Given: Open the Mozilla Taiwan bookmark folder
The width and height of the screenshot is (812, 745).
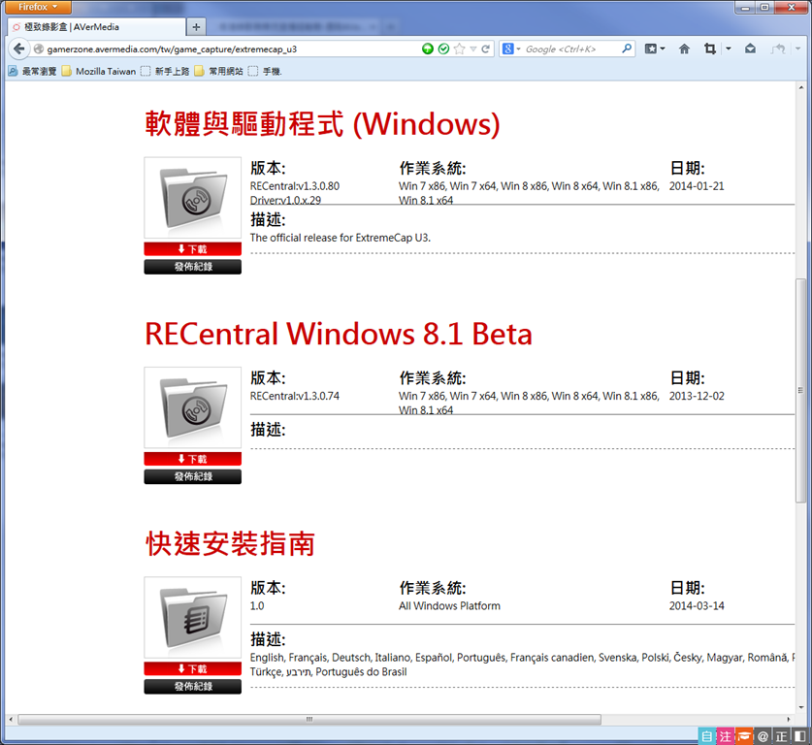Looking at the screenshot, I should pyautogui.click(x=99, y=71).
